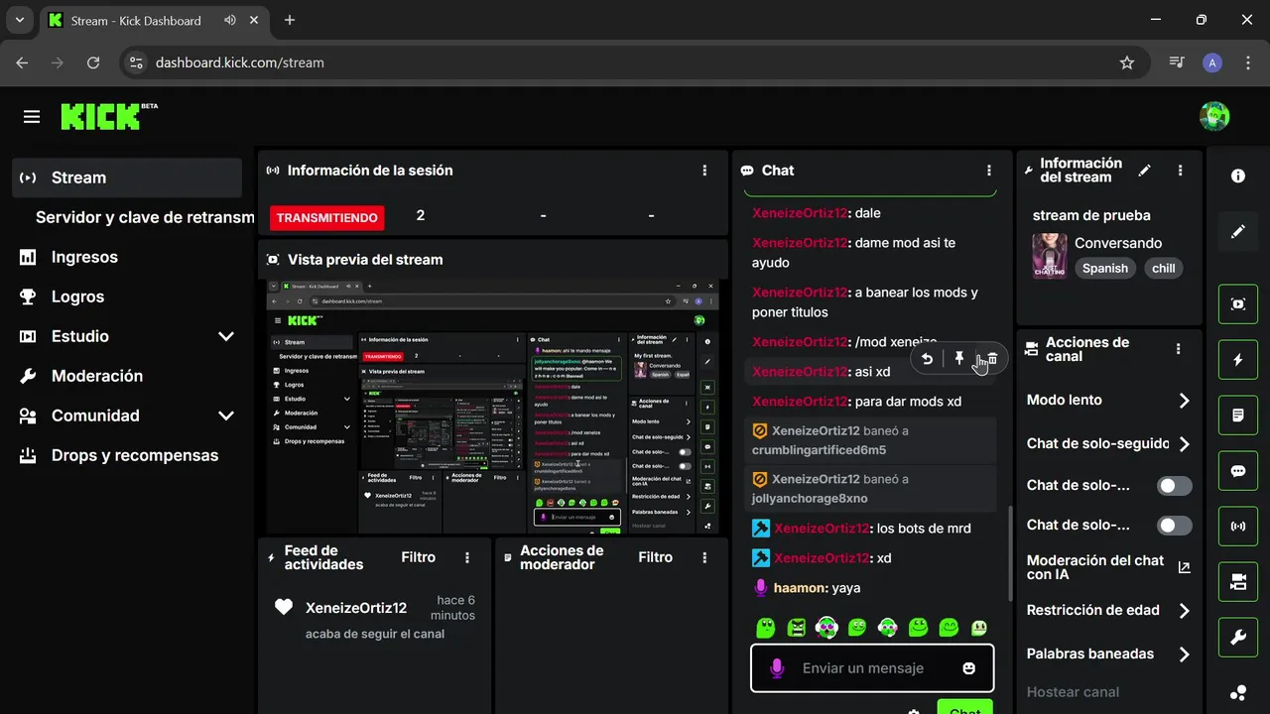Image resolution: width=1270 pixels, height=714 pixels.
Task: Click haamon's username in chat
Action: coord(801,588)
